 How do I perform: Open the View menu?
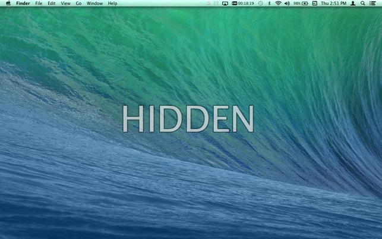pos(65,4)
